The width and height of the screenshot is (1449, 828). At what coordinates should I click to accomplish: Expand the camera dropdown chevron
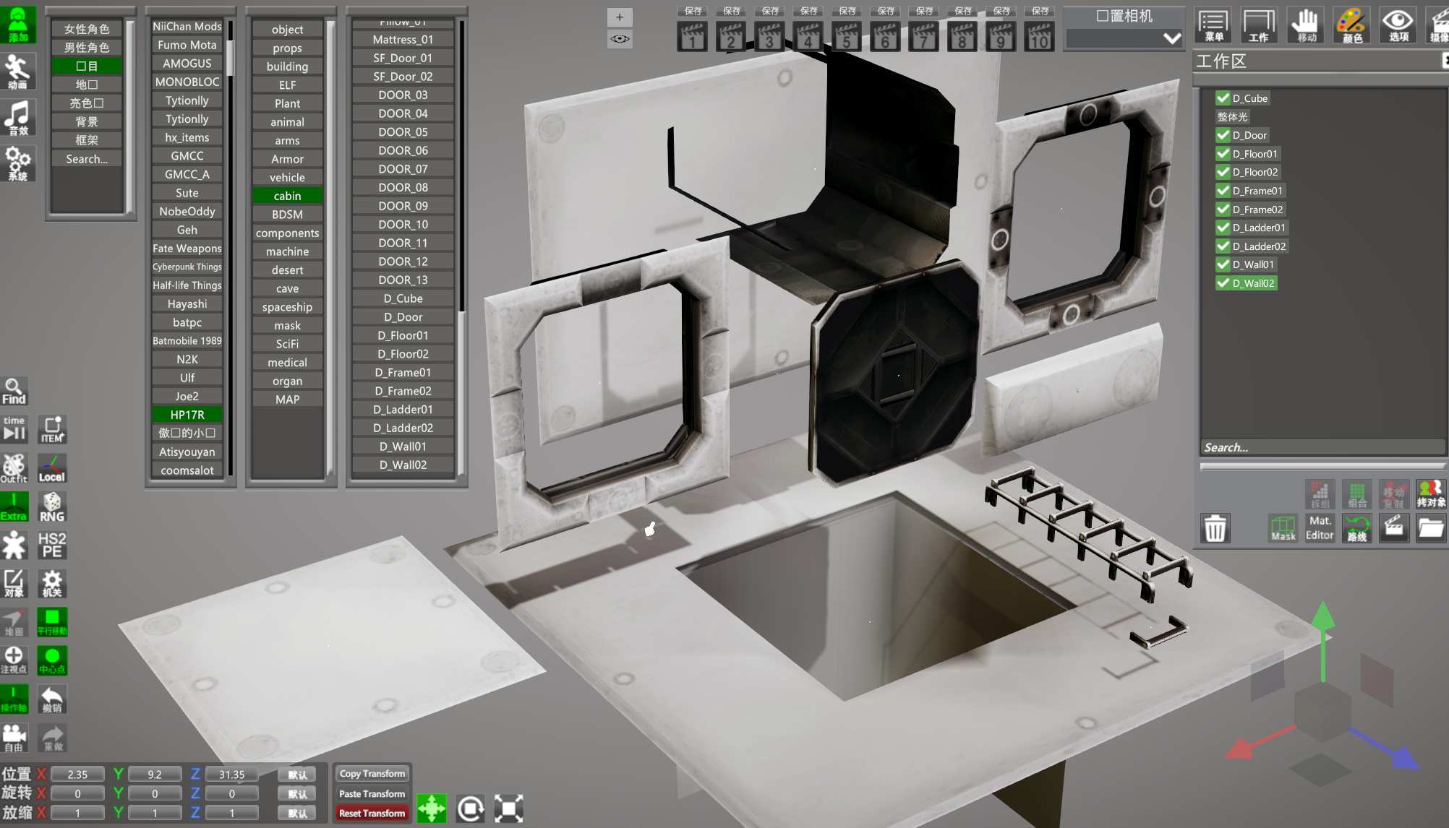1172,38
